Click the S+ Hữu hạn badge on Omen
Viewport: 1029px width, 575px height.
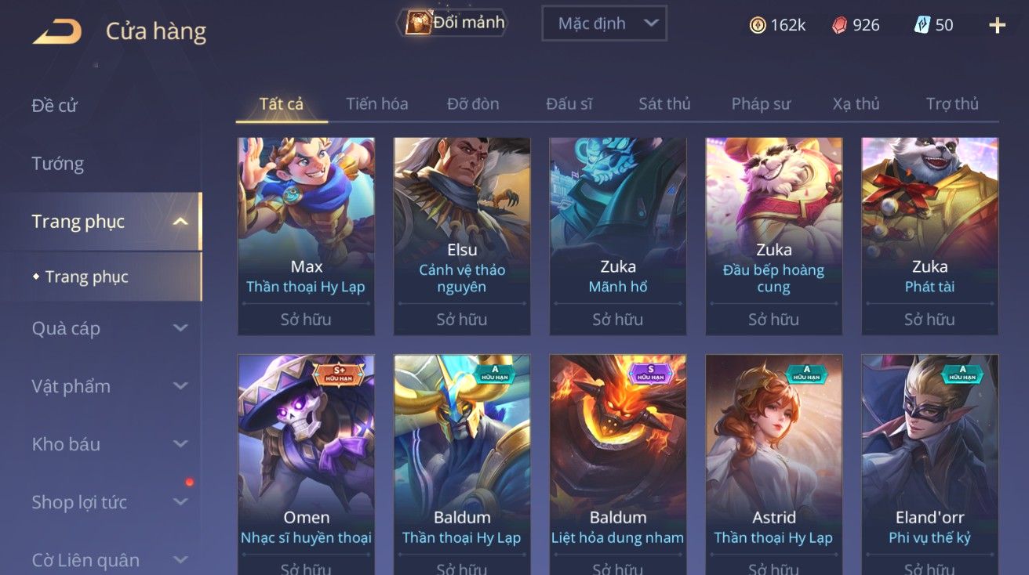pos(340,373)
